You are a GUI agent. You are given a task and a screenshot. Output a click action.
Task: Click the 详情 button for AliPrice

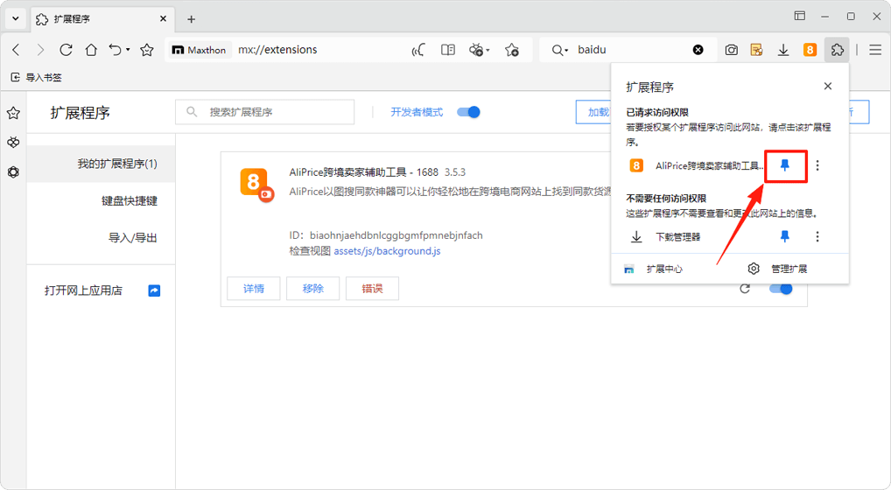coord(254,289)
